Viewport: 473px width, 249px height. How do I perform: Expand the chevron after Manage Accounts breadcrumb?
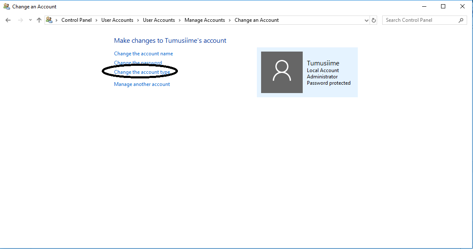coord(229,20)
